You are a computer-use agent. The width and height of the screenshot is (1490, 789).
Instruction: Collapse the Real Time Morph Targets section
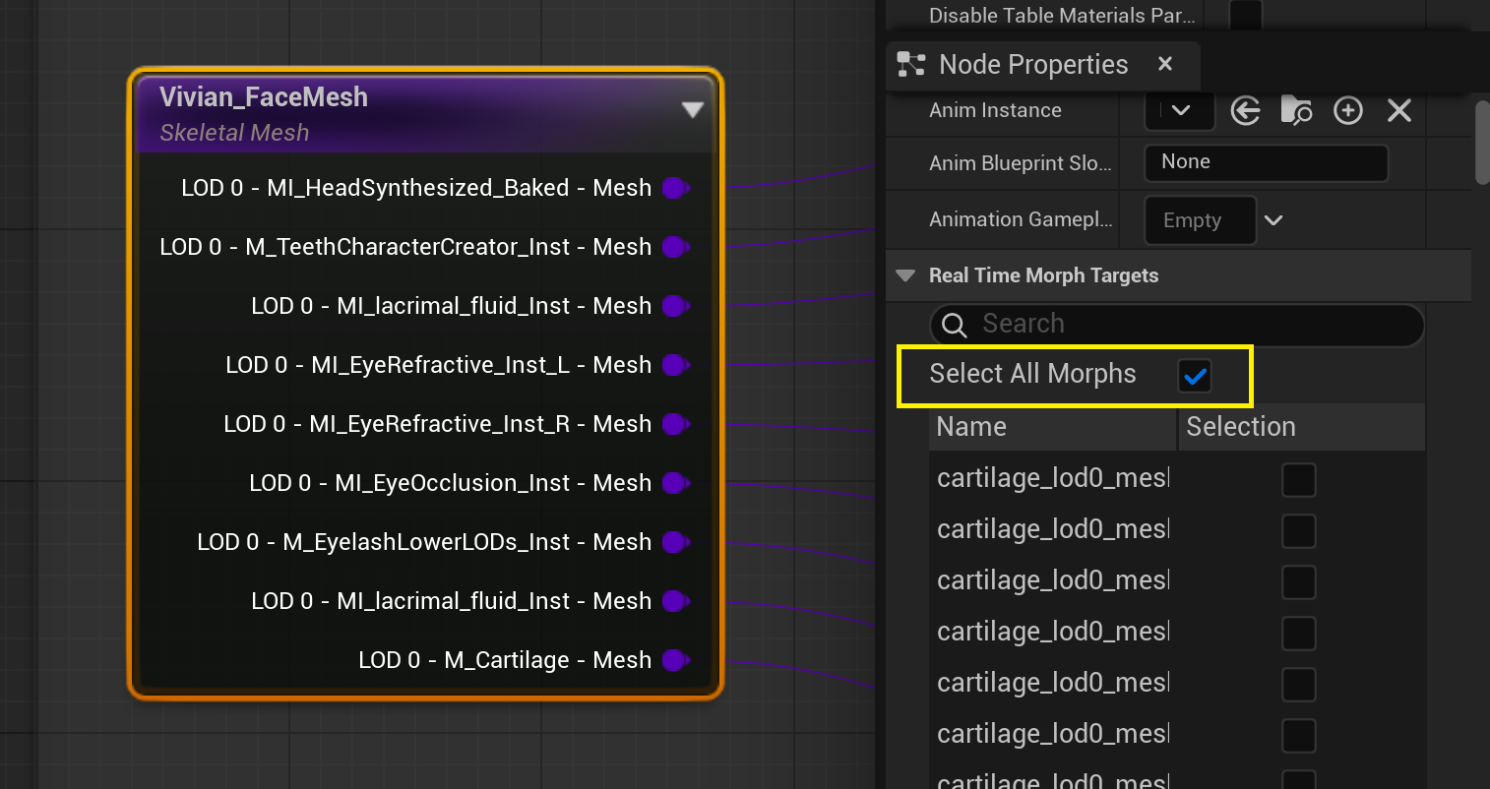pos(905,276)
